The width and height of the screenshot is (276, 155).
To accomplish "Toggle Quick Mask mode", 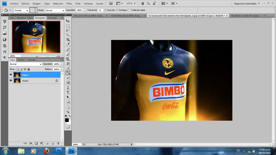I will pos(68,127).
